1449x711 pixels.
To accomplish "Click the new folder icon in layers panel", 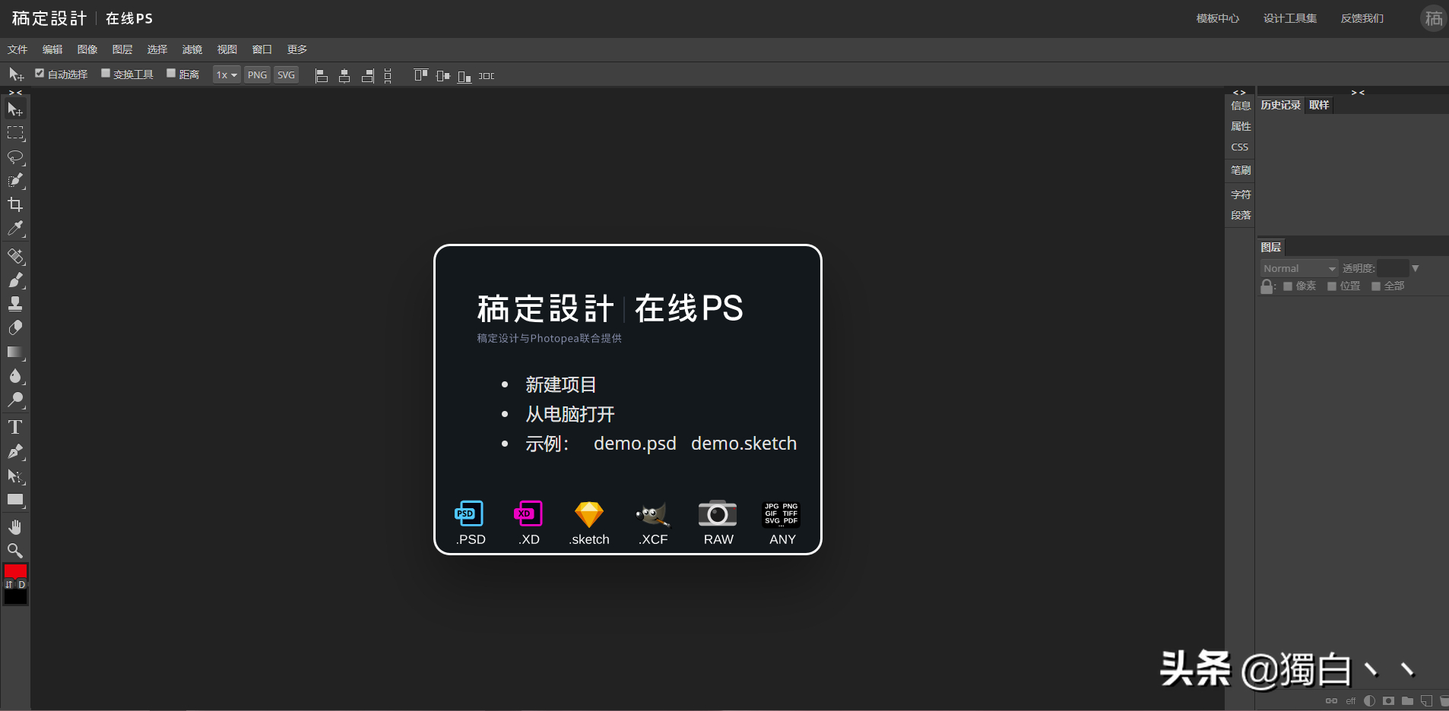I will [x=1407, y=701].
